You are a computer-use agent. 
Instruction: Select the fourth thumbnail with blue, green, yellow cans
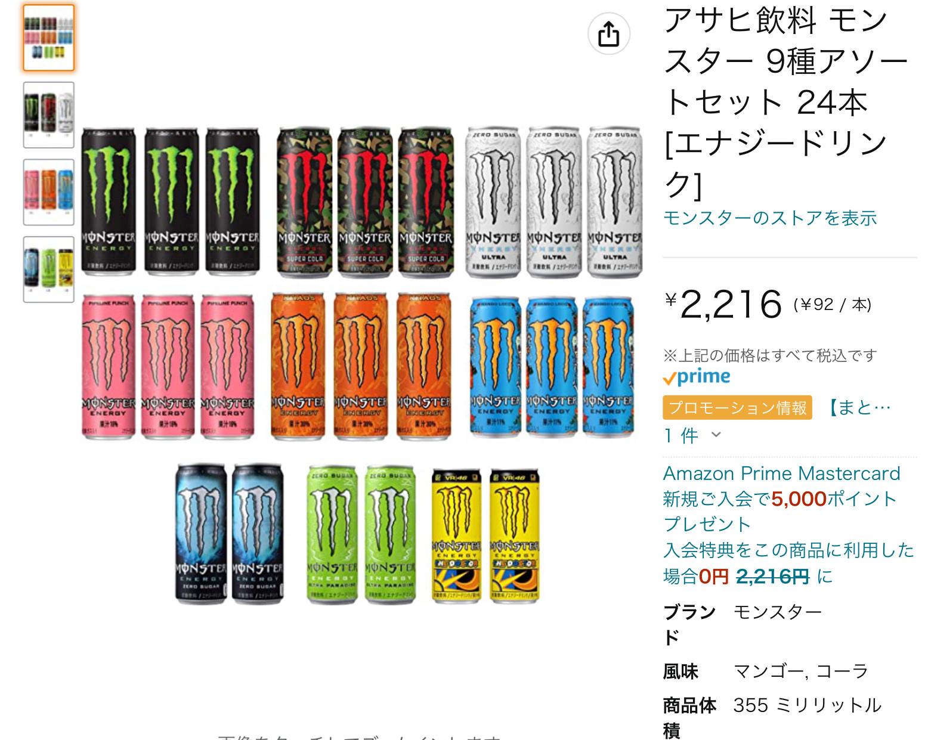pos(49,270)
